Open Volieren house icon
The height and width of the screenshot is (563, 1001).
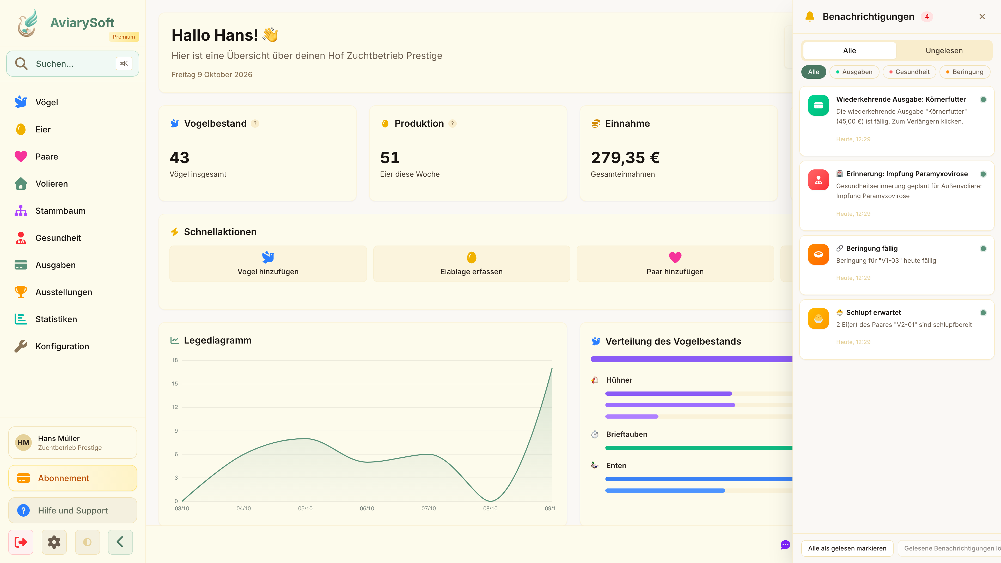[21, 183]
